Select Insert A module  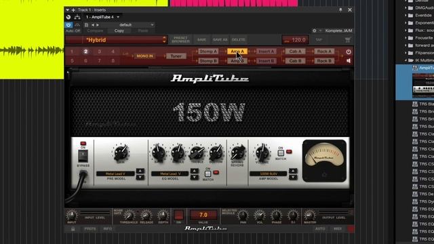pyautogui.click(x=266, y=52)
